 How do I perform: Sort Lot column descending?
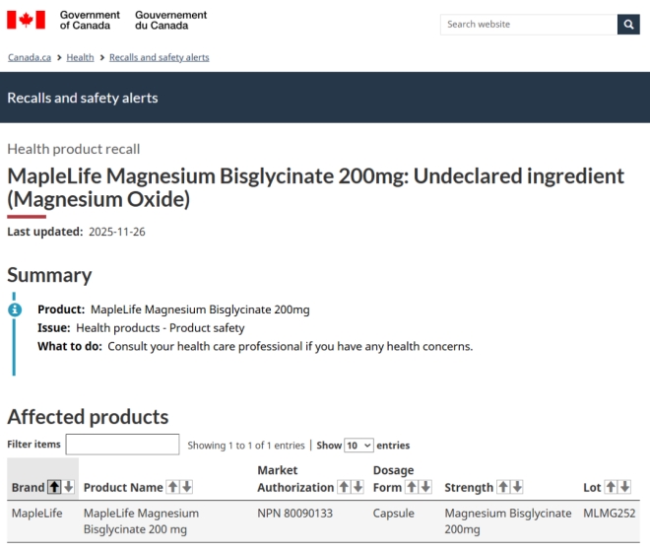pos(624,487)
